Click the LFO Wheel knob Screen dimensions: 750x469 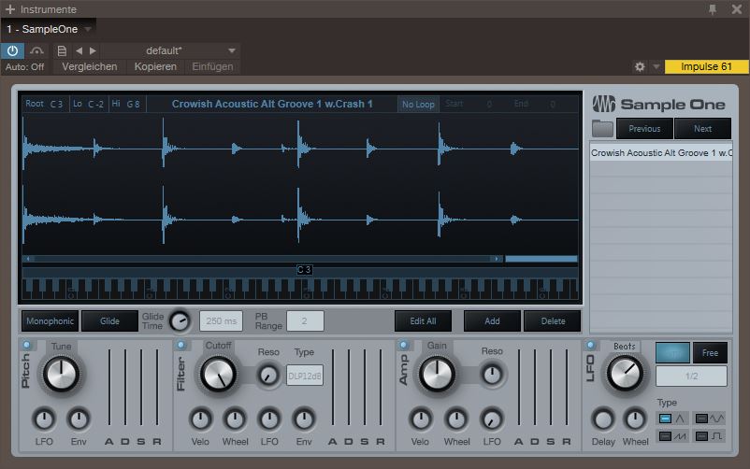click(635, 419)
